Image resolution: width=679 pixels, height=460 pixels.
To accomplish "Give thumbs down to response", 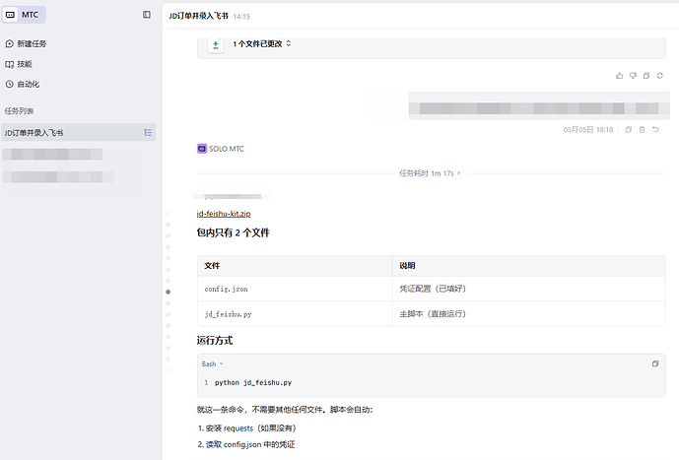I will point(633,76).
